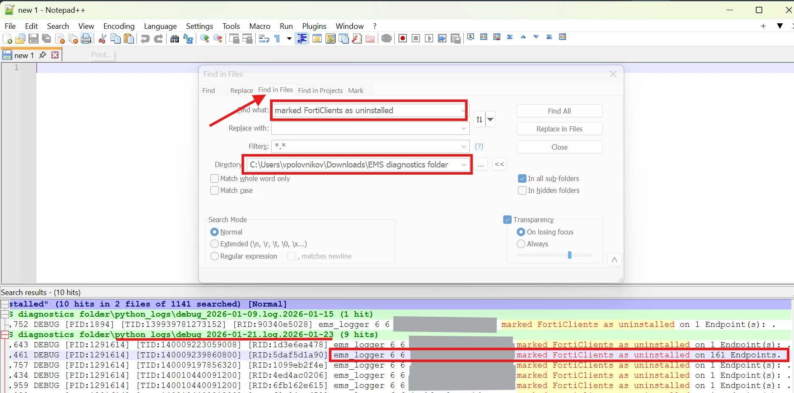Toggle the indent guide icon
This screenshot has height=393, width=794.
(x=301, y=39)
